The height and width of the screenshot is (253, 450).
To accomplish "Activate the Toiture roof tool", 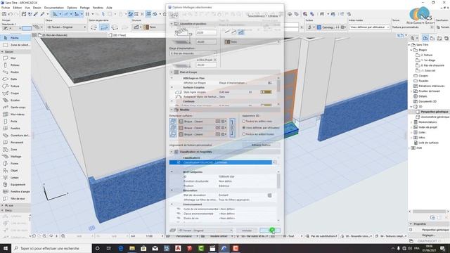I will pyautogui.click(x=15, y=86).
